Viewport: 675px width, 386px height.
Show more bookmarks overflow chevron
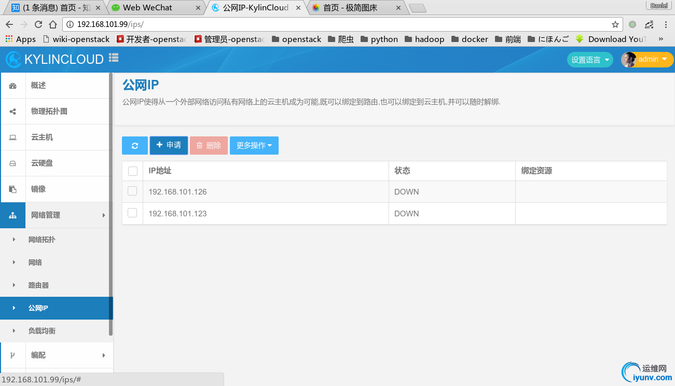click(661, 39)
